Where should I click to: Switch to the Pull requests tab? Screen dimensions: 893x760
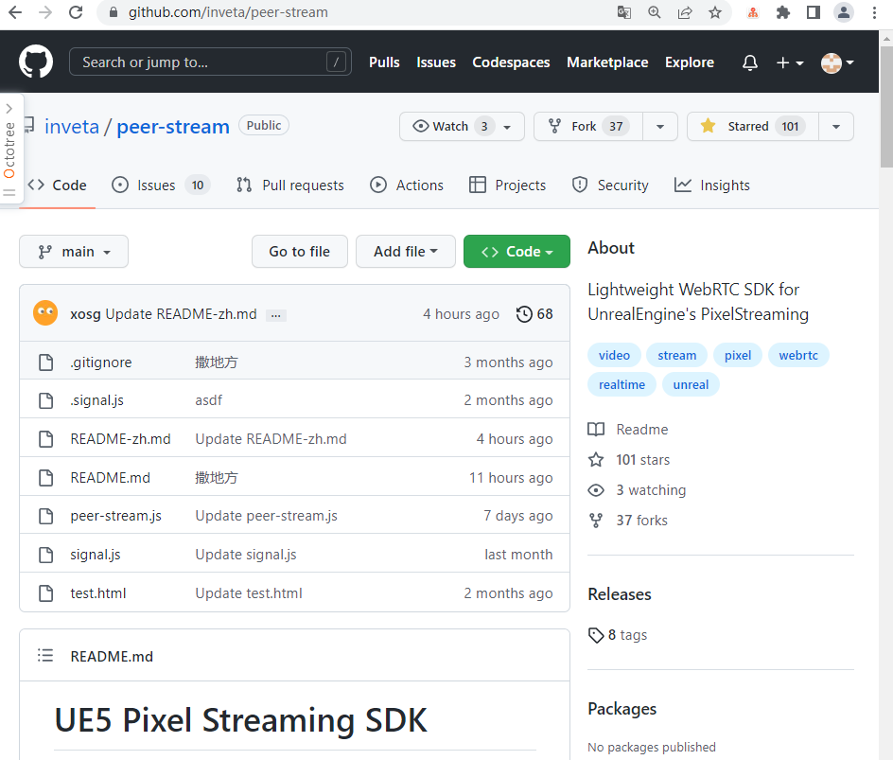[x=289, y=185]
